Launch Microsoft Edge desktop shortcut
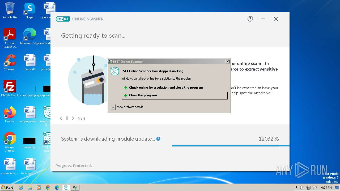340x191 pixels. pos(29,37)
